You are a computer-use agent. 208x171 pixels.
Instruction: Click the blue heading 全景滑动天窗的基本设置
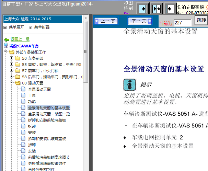point(164,69)
